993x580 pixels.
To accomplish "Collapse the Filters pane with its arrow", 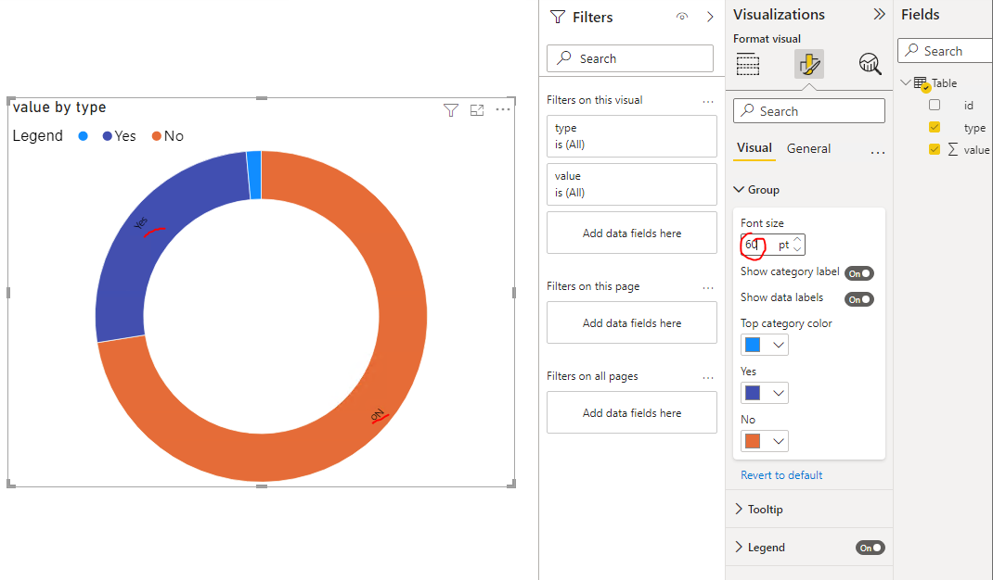I will (x=710, y=17).
